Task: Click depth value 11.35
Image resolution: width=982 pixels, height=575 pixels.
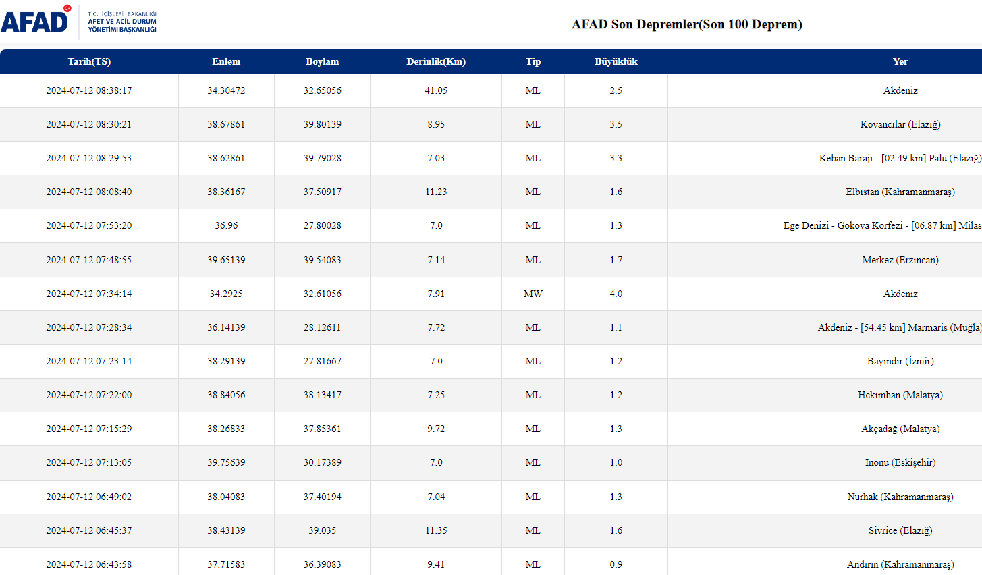Action: click(x=436, y=530)
